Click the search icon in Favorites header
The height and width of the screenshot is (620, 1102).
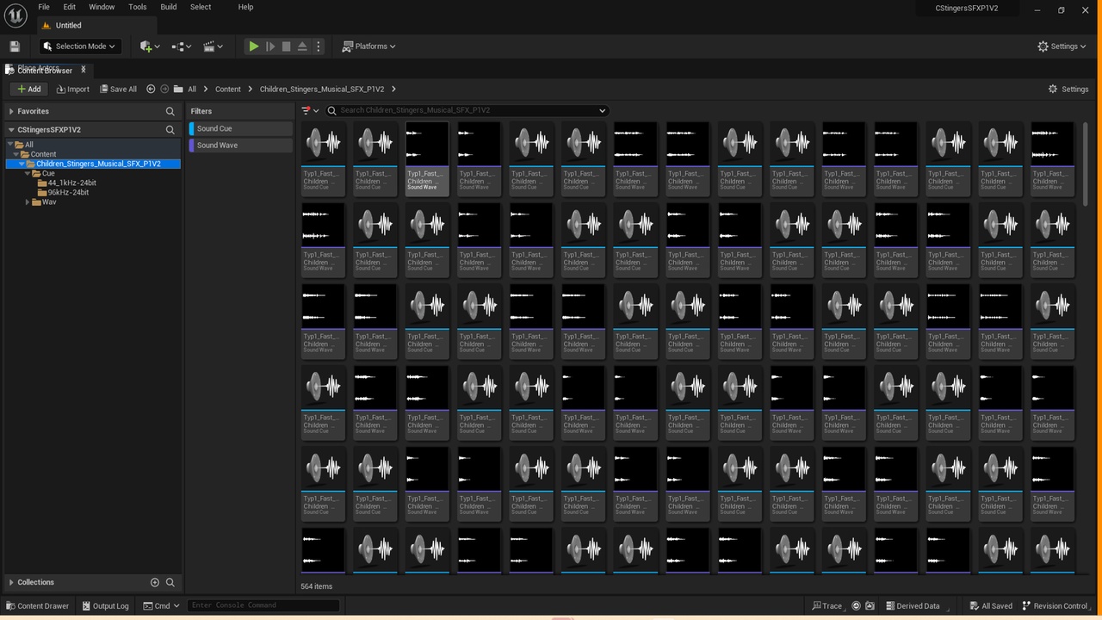[170, 111]
